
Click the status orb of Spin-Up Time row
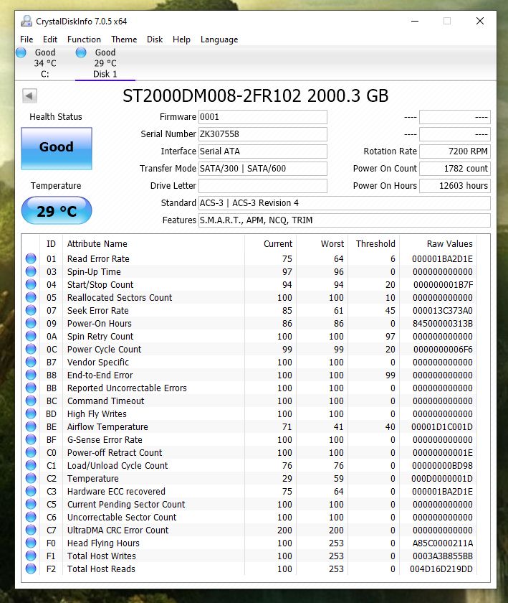pyautogui.click(x=31, y=271)
